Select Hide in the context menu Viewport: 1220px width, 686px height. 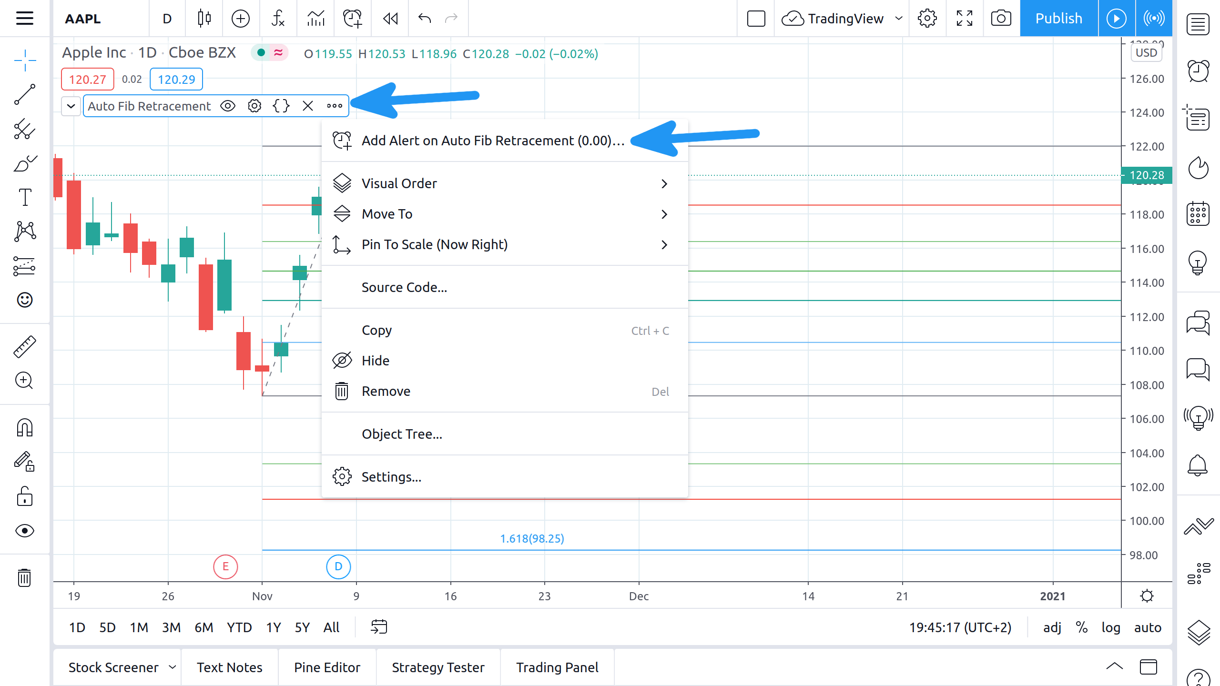pos(505,361)
